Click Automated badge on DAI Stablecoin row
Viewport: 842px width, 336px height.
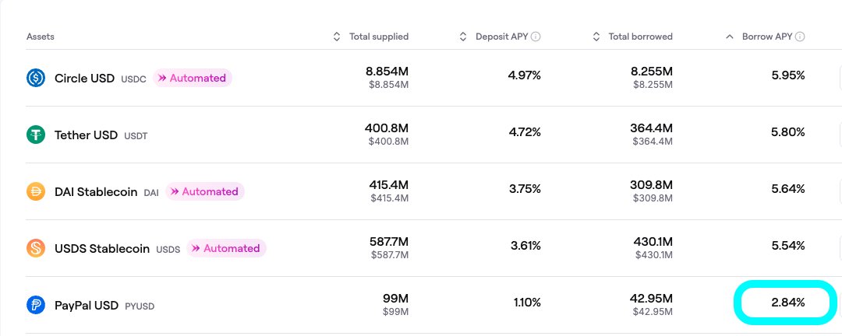[x=204, y=191]
